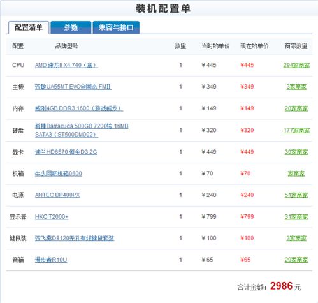Open the HD6570 graphics card link

pyautogui.click(x=66, y=152)
